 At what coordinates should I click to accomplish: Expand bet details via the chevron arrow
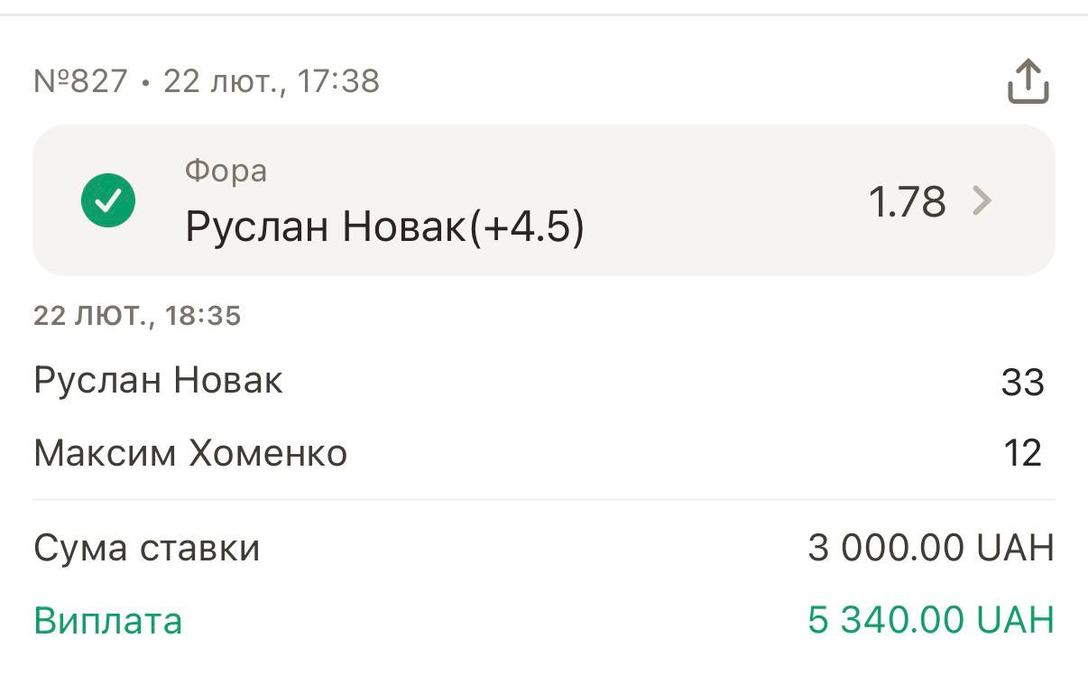(x=982, y=200)
